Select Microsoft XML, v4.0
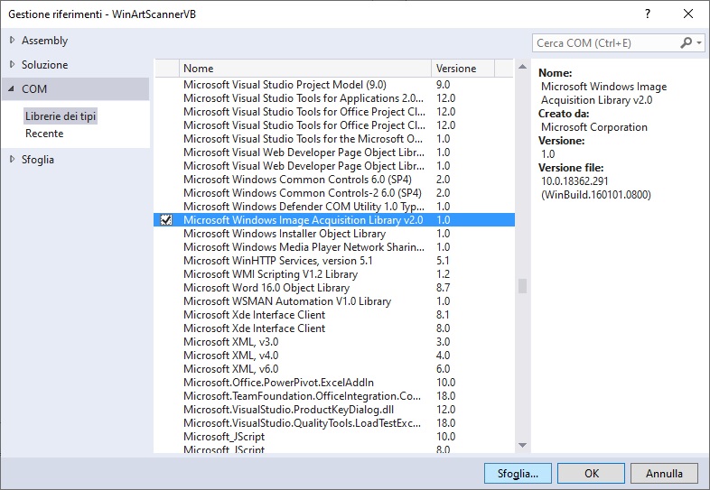This screenshot has height=490, width=710. coord(334,356)
